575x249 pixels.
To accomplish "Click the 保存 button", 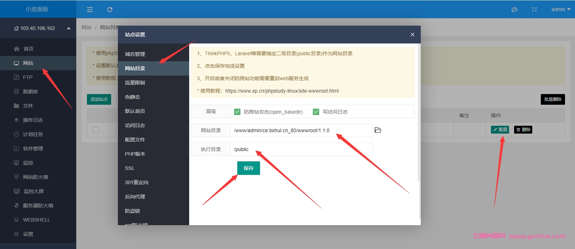I will coord(248,168).
